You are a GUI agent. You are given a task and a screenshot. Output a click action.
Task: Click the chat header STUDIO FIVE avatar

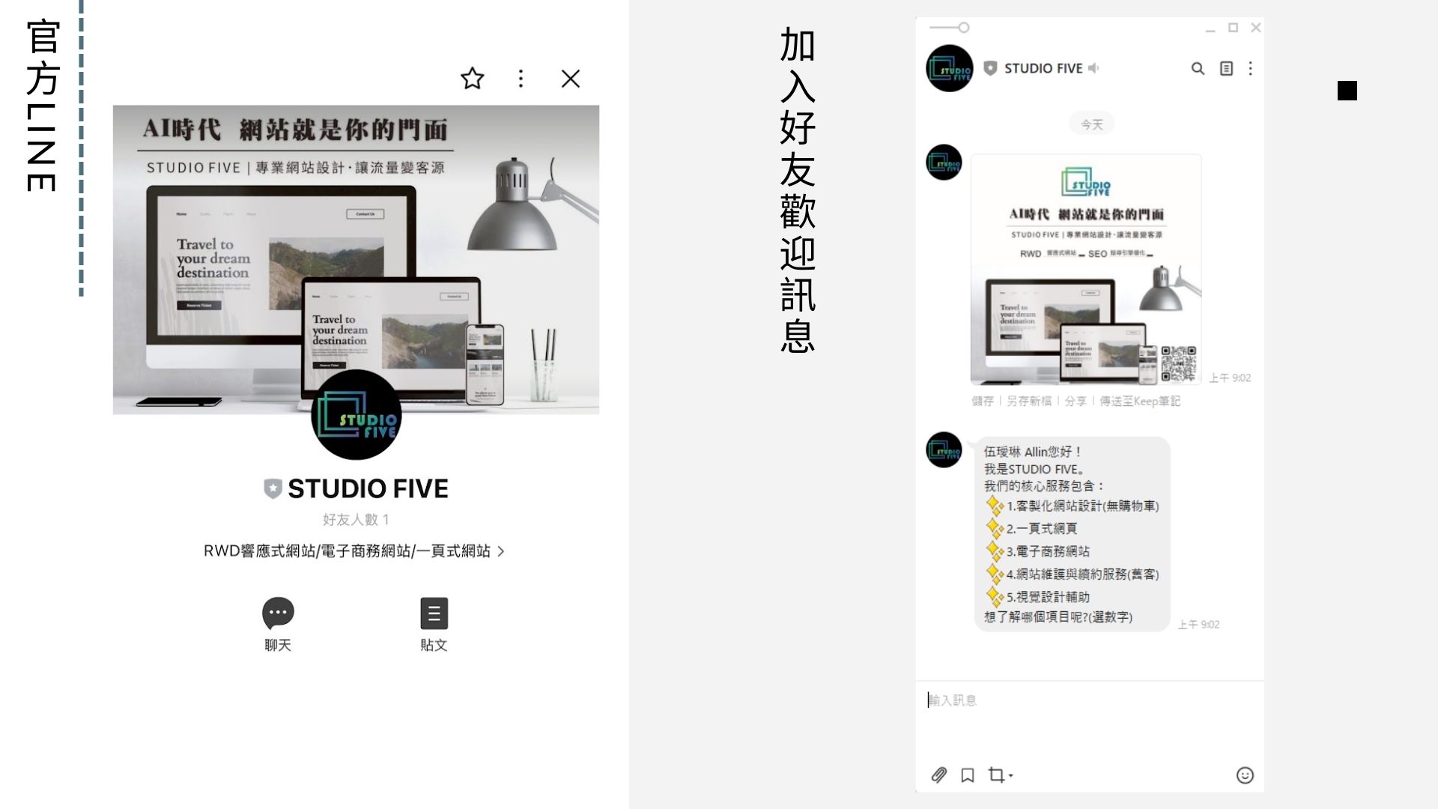point(949,68)
